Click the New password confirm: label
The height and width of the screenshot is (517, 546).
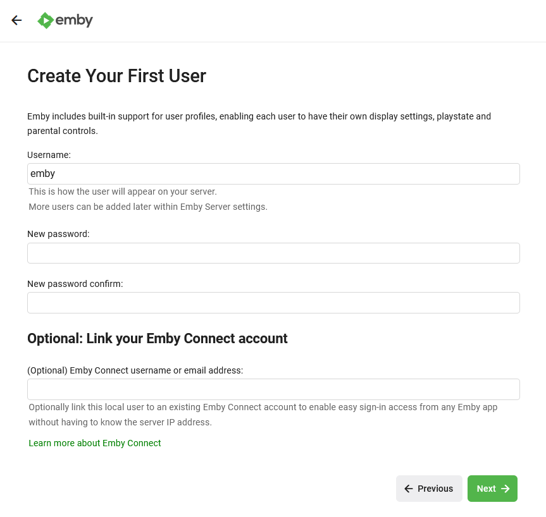(x=75, y=284)
